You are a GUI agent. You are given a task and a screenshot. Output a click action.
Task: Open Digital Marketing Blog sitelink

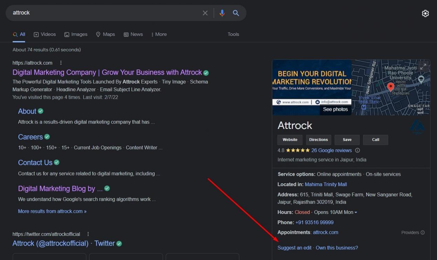[61, 188]
